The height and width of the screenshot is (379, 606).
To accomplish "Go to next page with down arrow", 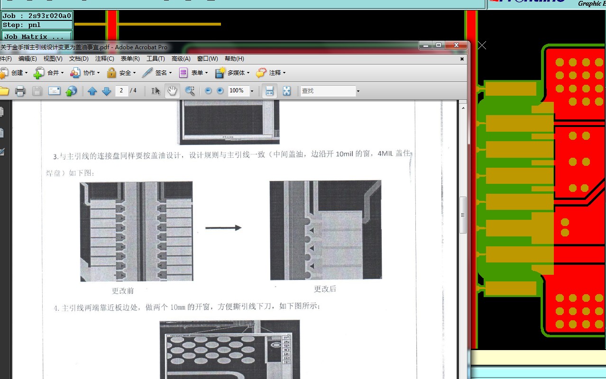I will (107, 91).
